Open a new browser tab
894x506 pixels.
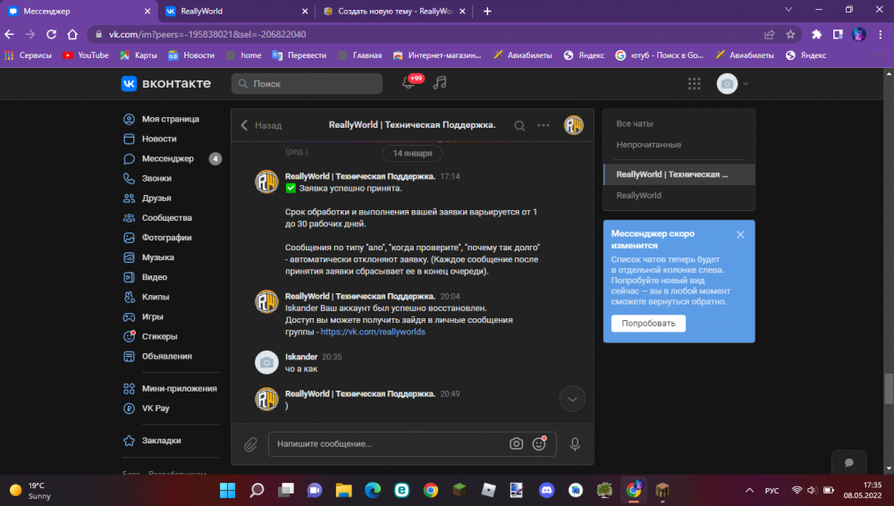click(x=487, y=11)
